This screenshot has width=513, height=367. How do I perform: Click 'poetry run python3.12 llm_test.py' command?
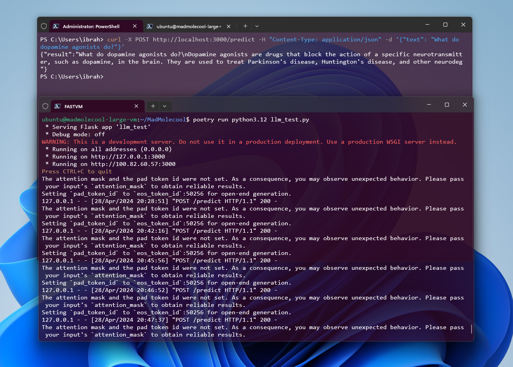coord(251,119)
